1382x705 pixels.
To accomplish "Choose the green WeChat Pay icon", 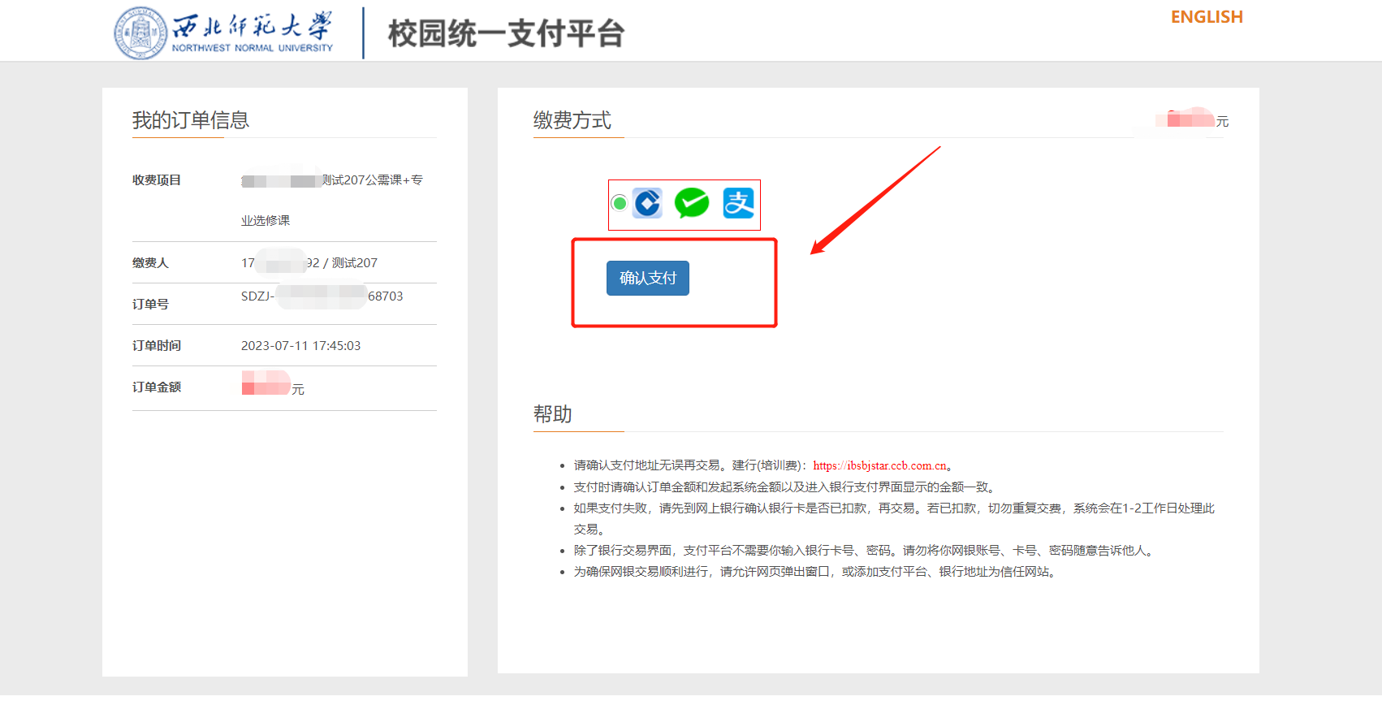I will (x=692, y=203).
